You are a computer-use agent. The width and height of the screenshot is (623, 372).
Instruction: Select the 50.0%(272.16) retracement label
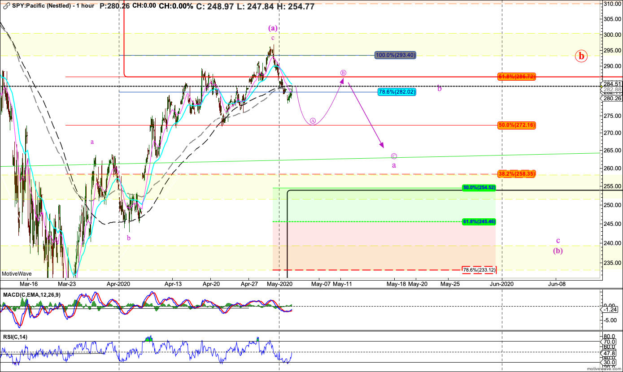(517, 125)
